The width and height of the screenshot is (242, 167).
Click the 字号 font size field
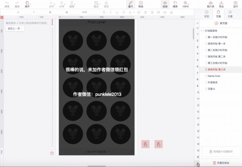[93, 12]
